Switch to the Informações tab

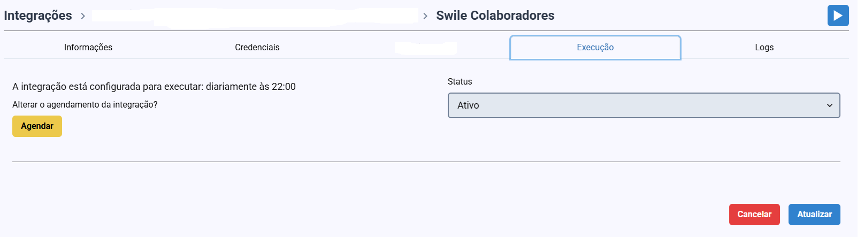88,47
